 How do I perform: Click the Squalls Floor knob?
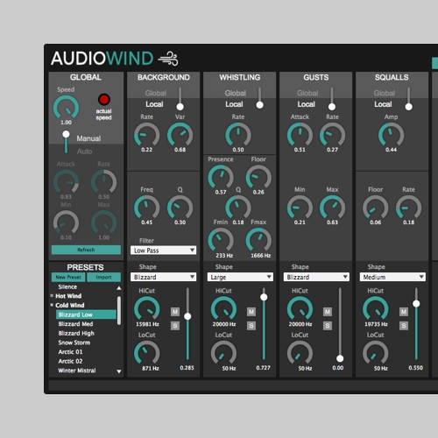(376, 208)
